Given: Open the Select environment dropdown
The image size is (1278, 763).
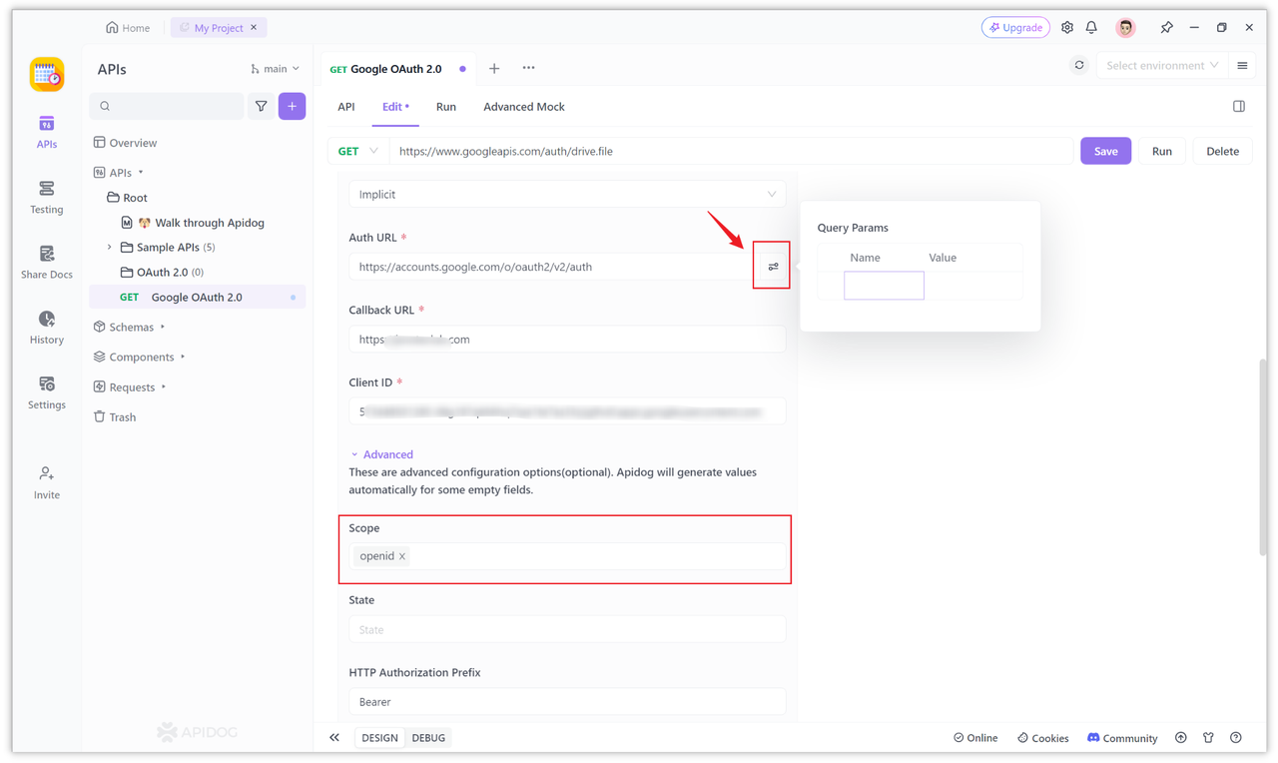Looking at the screenshot, I should (x=1161, y=66).
